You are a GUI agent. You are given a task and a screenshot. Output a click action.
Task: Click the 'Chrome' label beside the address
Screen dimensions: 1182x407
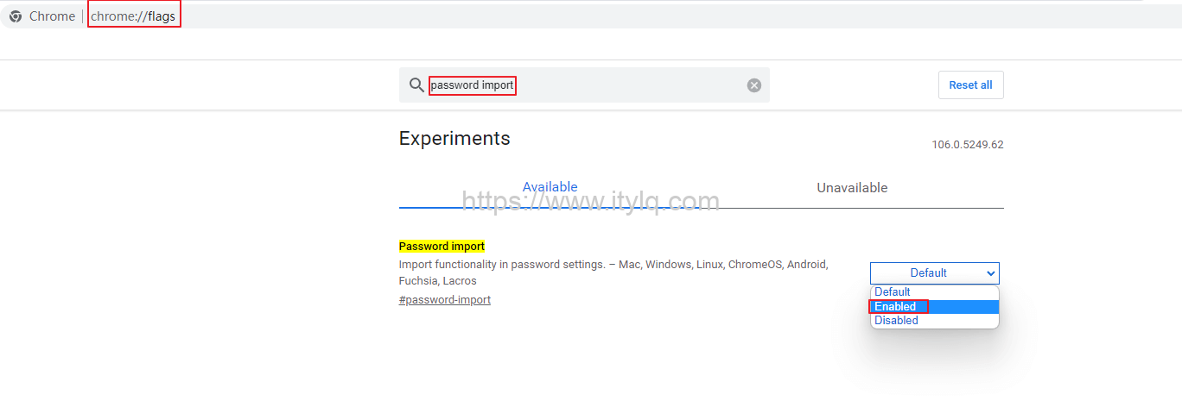[52, 16]
